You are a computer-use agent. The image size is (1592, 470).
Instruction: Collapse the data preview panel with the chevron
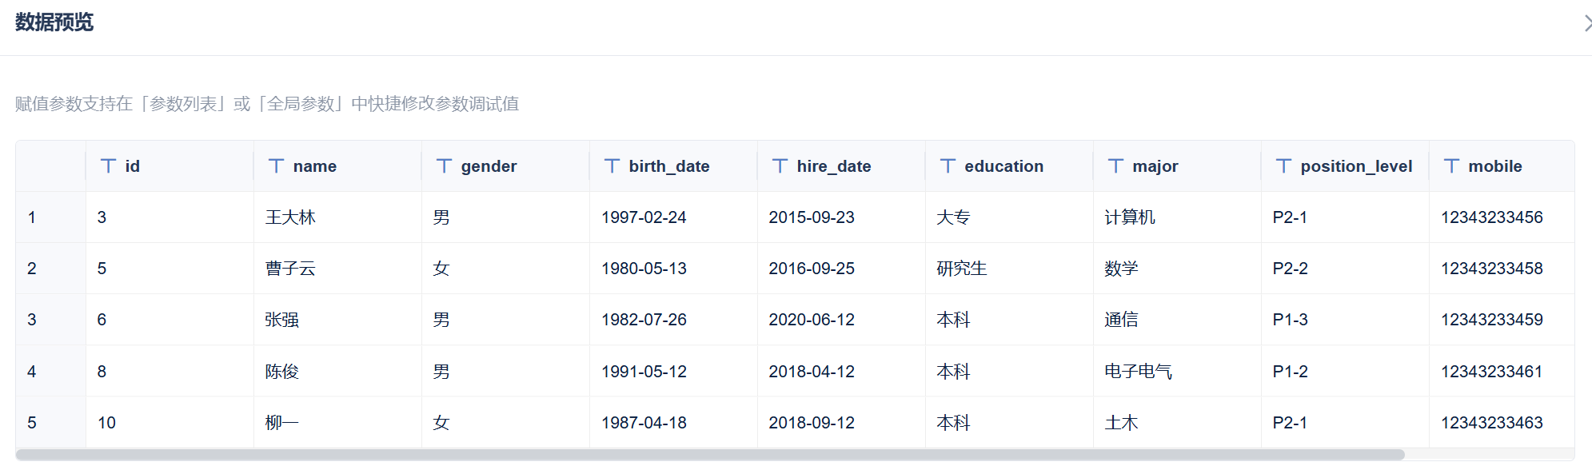pos(1586,23)
